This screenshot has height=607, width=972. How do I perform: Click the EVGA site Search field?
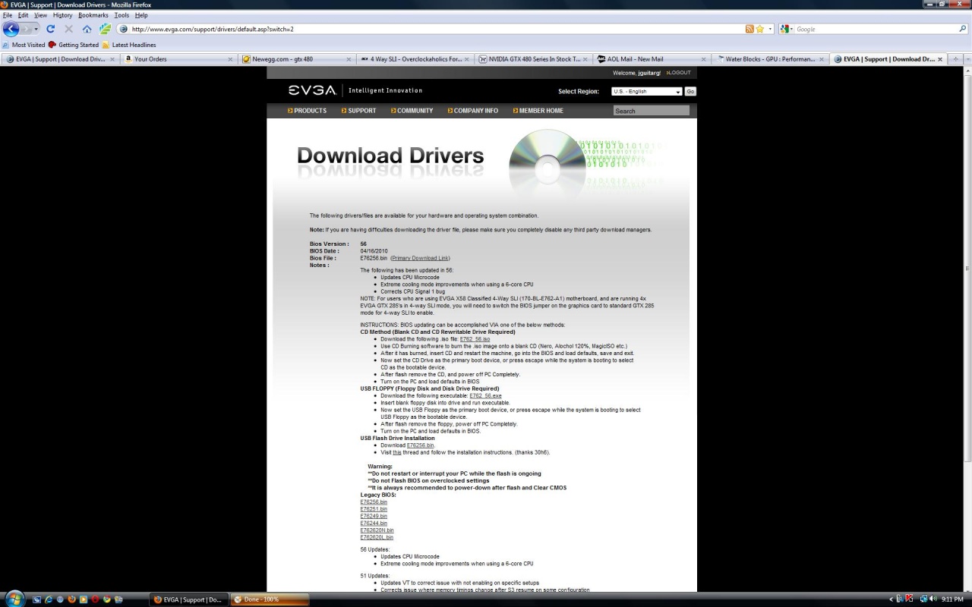tap(651, 111)
